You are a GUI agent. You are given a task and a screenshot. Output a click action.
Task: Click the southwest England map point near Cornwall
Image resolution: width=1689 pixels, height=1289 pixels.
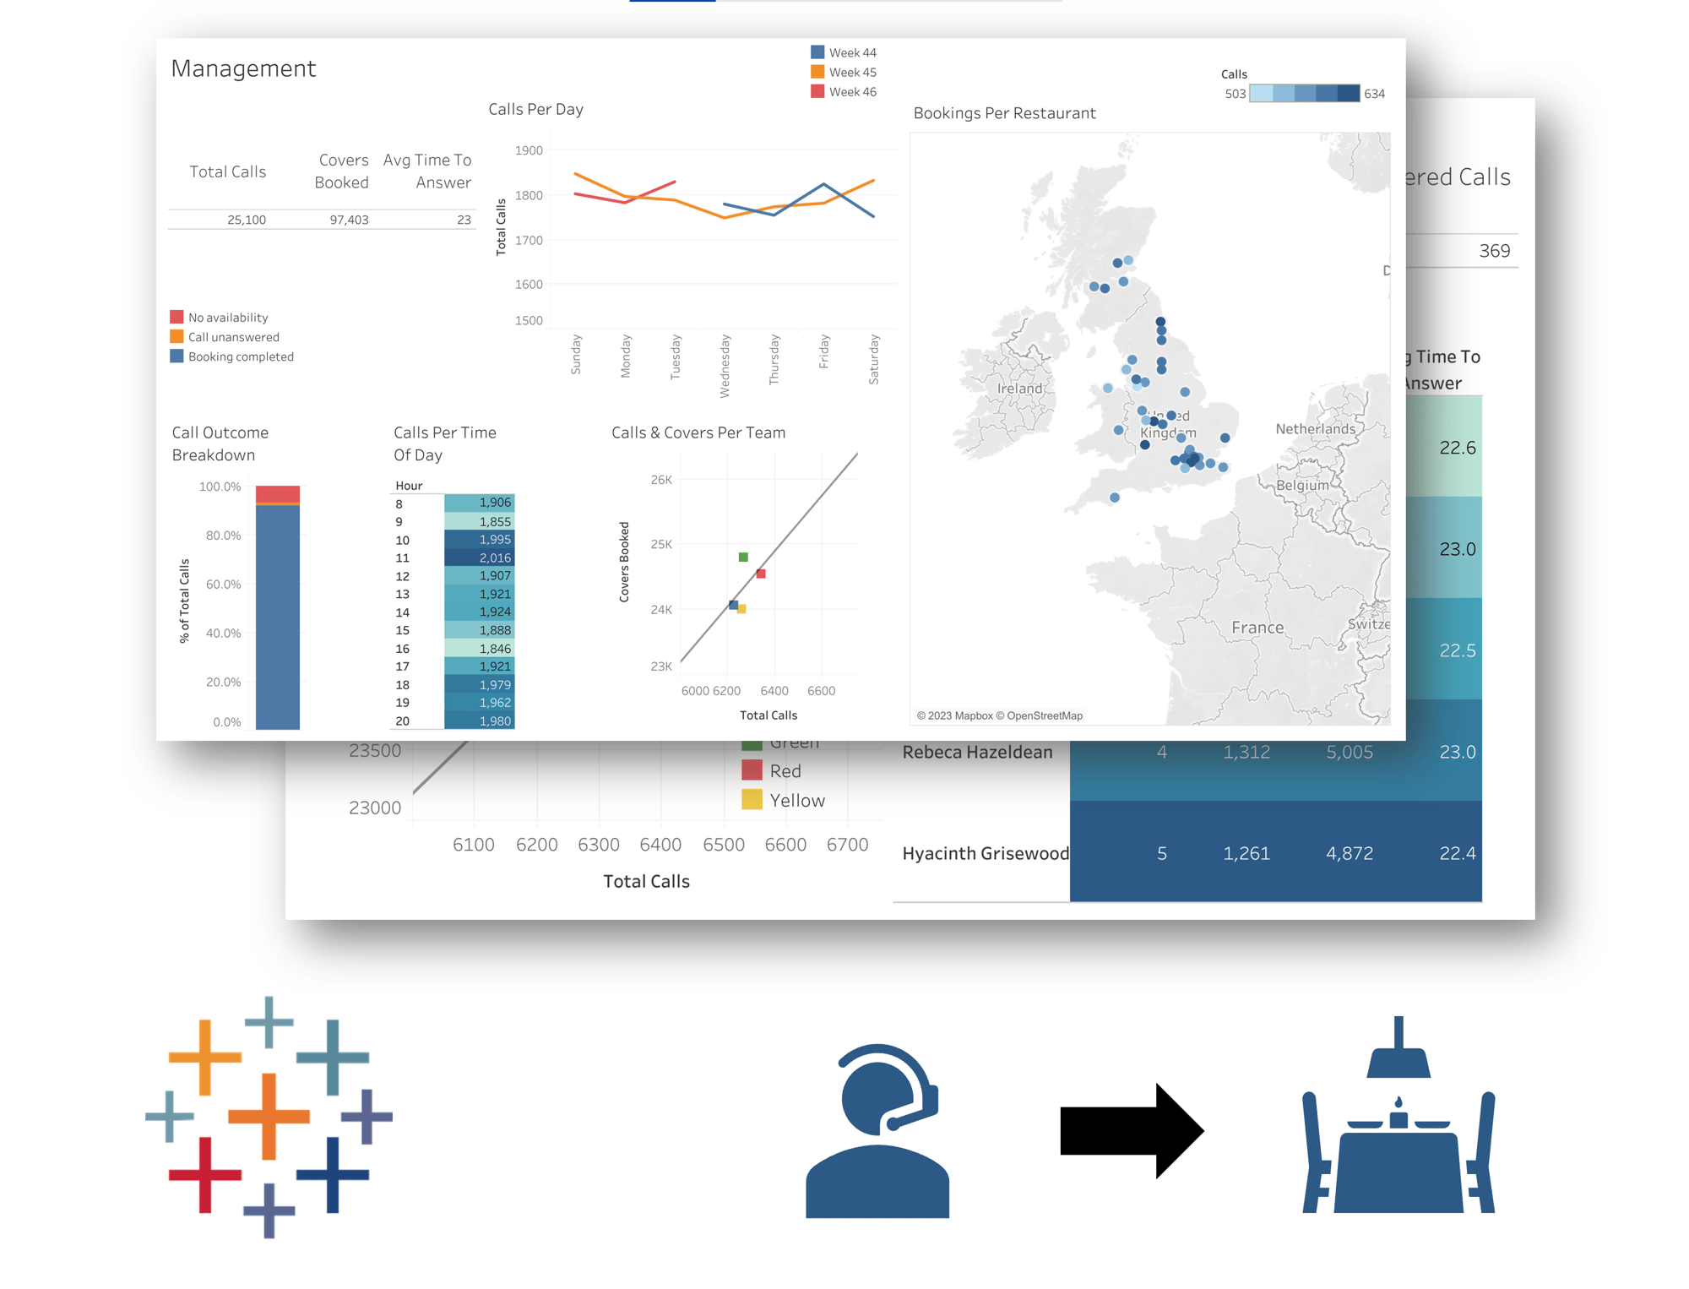point(1115,498)
